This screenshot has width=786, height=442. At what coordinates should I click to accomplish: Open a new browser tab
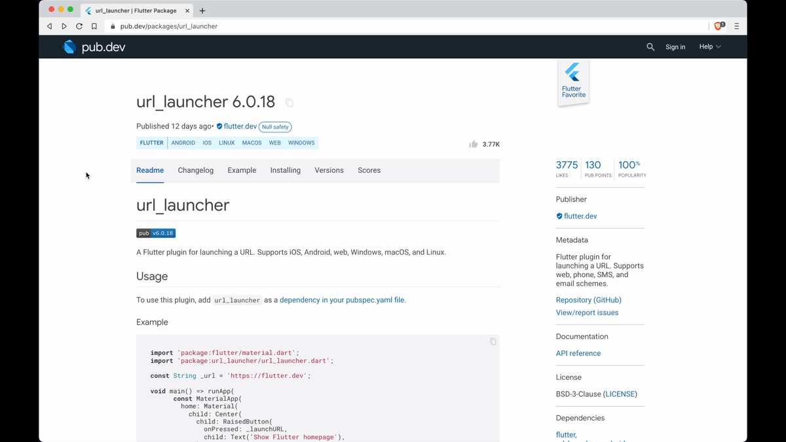pos(202,10)
